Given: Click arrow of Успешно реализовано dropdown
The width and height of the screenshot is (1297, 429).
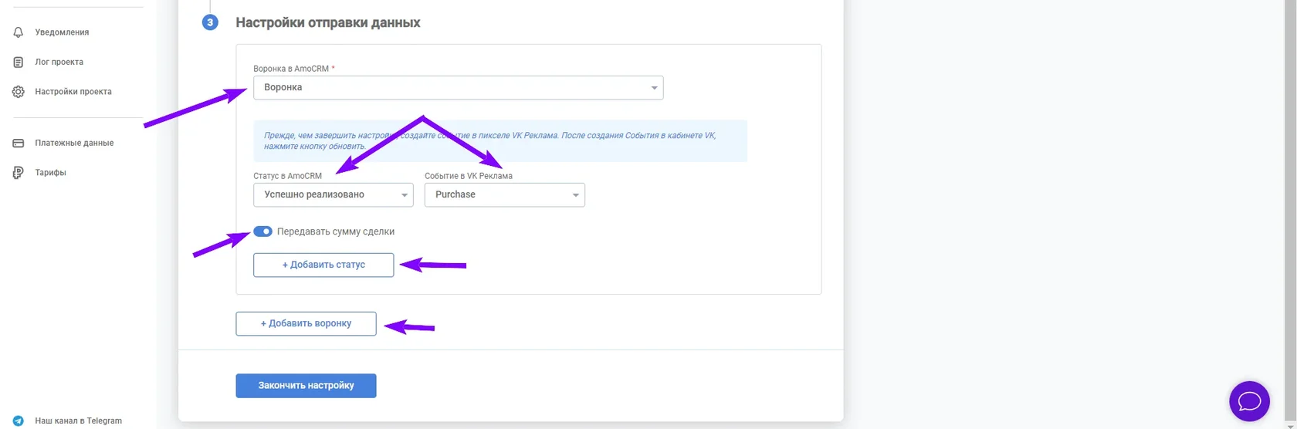Looking at the screenshot, I should point(404,195).
